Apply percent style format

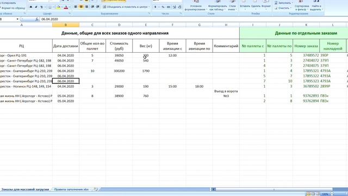coord(163,7)
